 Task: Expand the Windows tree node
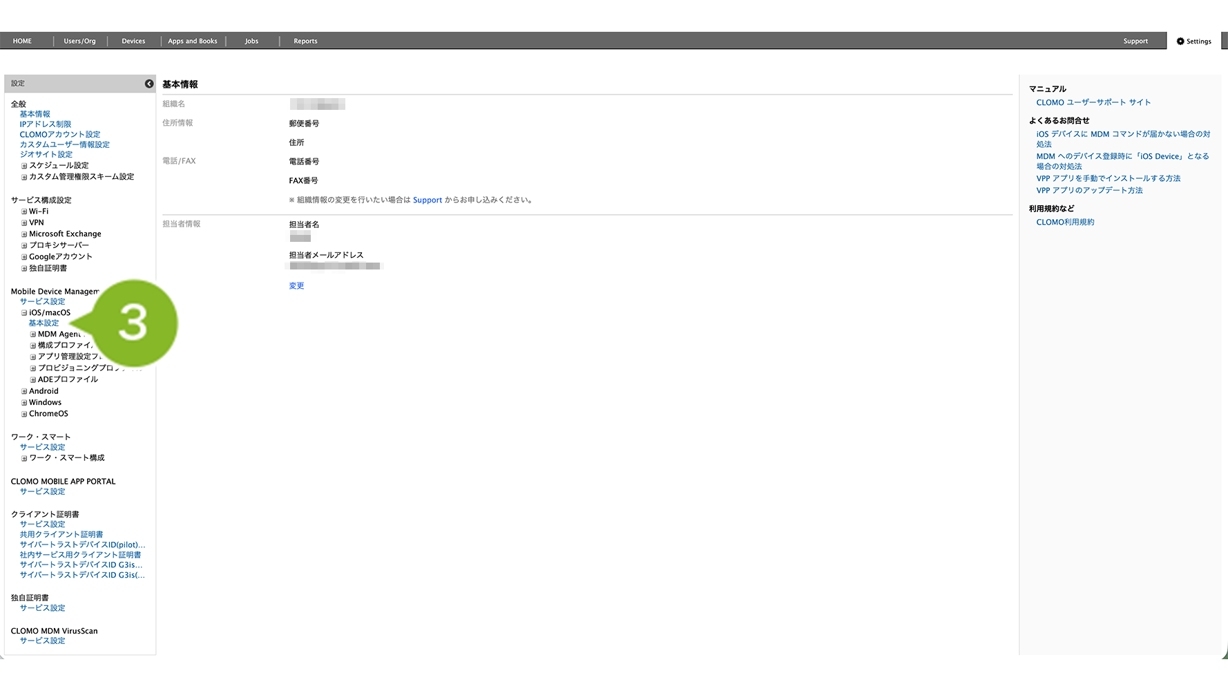pyautogui.click(x=24, y=403)
